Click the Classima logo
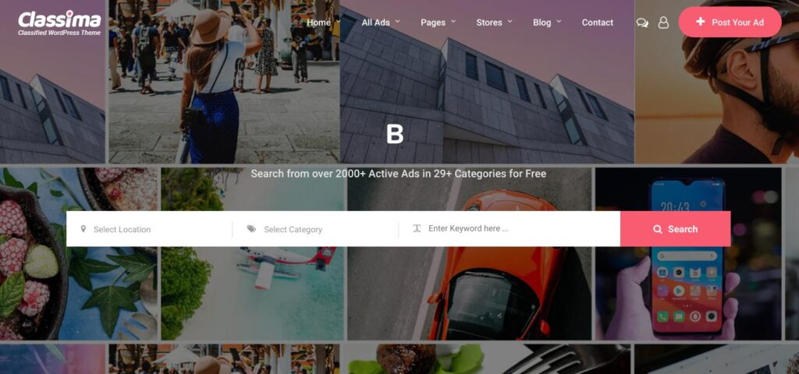 coord(59,23)
